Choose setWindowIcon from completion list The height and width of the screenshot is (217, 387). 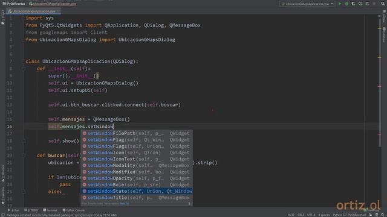coord(137,153)
